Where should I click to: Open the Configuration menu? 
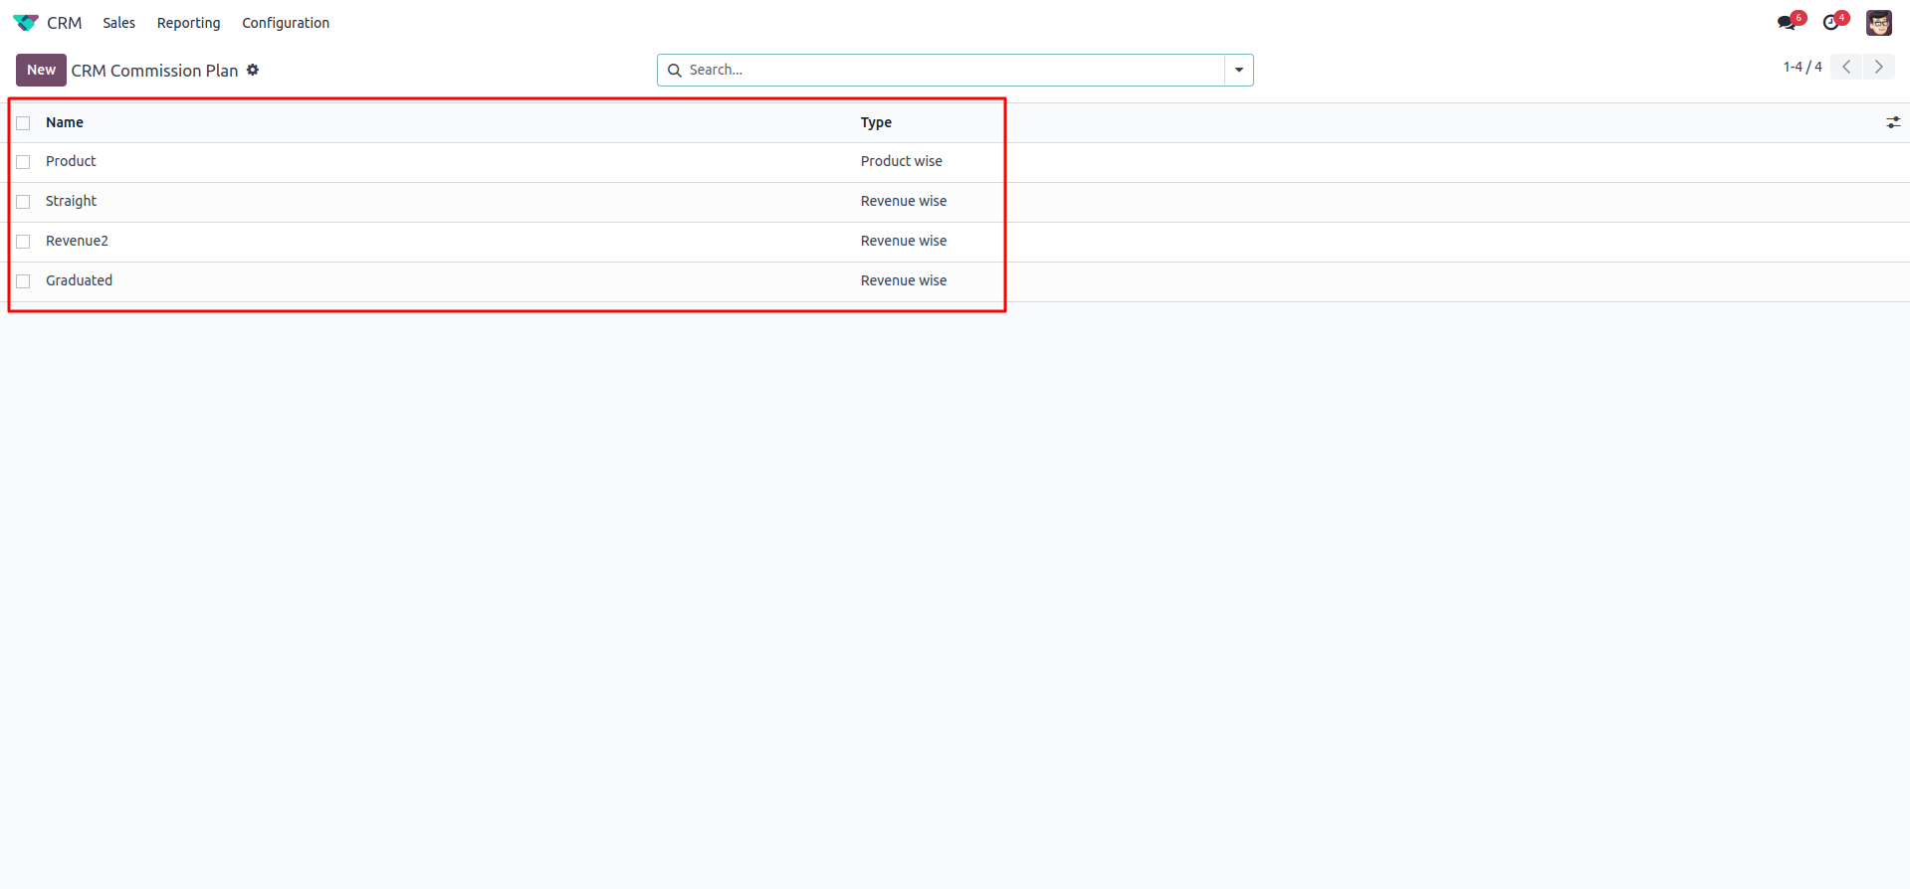coord(286,22)
